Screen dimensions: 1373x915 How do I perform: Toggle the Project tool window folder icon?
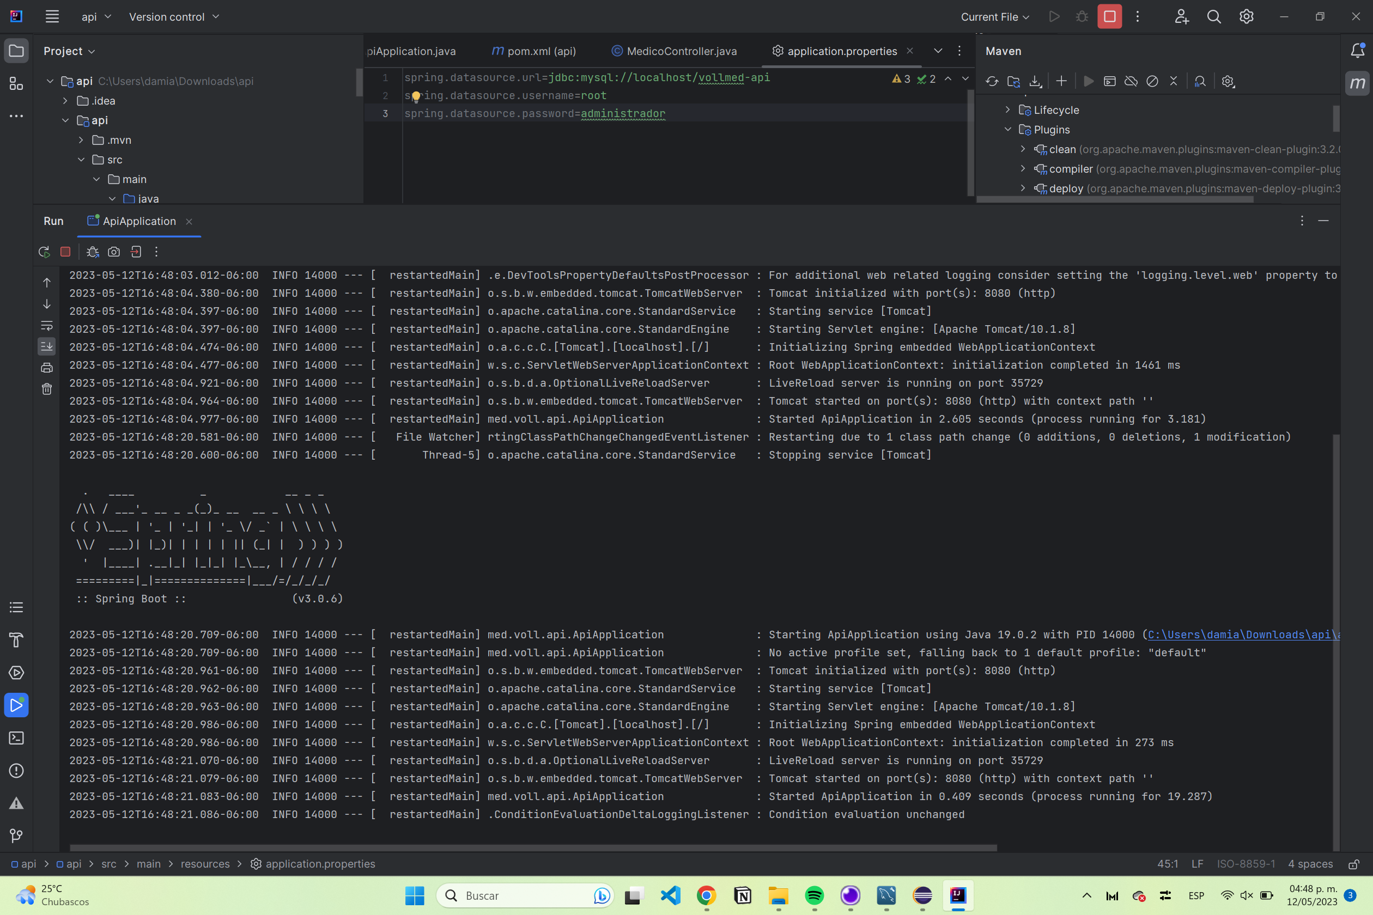16,51
